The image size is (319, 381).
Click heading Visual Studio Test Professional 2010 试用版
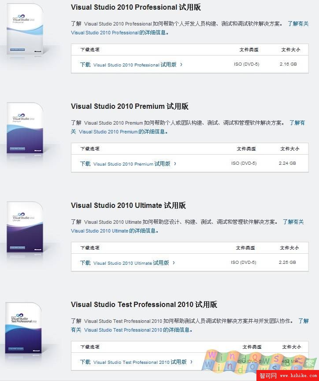point(144,305)
